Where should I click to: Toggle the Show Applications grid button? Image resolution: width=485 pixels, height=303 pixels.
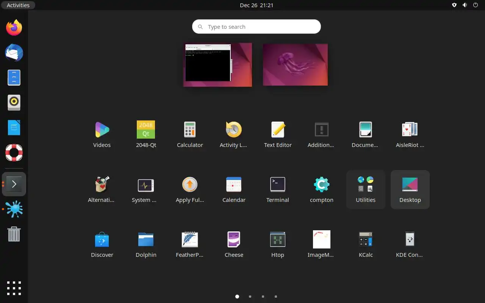[x=14, y=288]
